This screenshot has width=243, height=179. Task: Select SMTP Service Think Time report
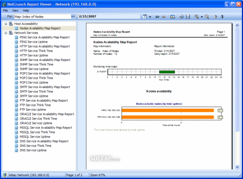point(36,91)
